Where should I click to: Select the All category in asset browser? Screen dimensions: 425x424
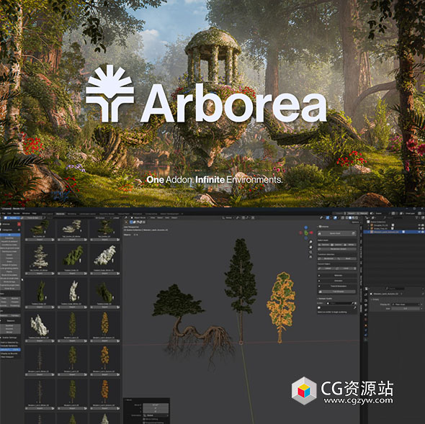tap(10, 235)
